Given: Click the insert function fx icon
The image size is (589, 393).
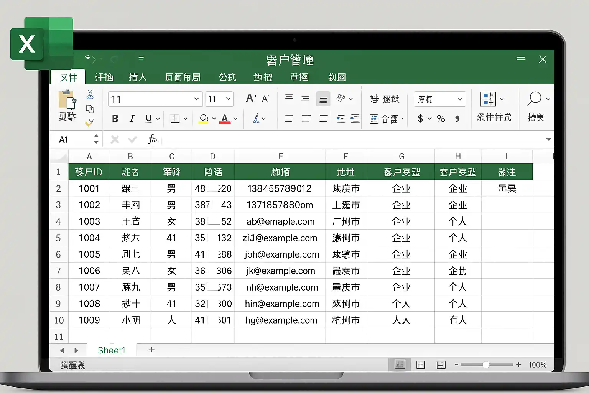Looking at the screenshot, I should [x=152, y=139].
